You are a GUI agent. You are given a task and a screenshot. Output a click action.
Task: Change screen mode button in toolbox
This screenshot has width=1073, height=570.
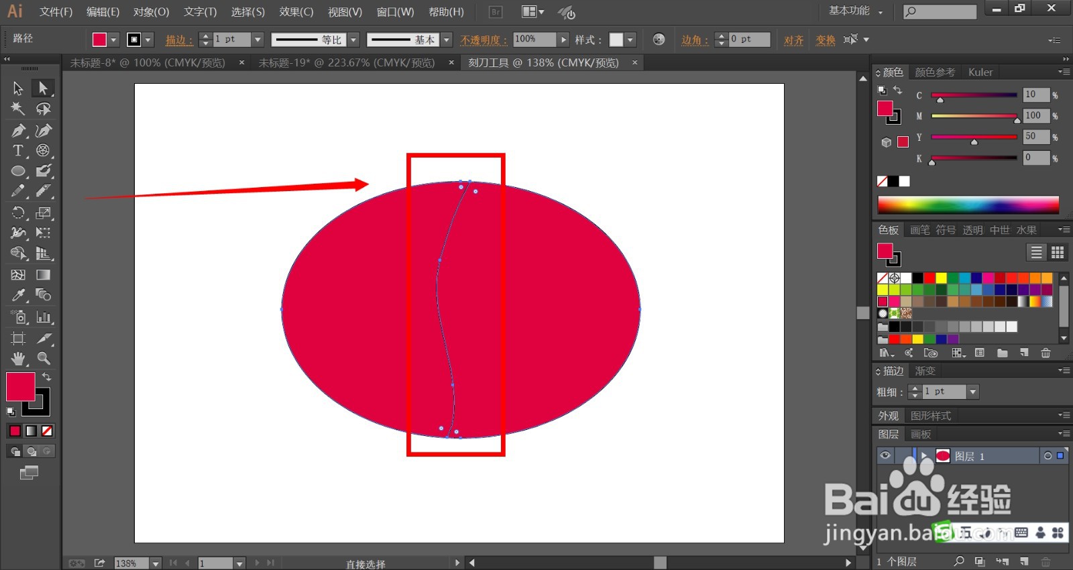coord(29,473)
